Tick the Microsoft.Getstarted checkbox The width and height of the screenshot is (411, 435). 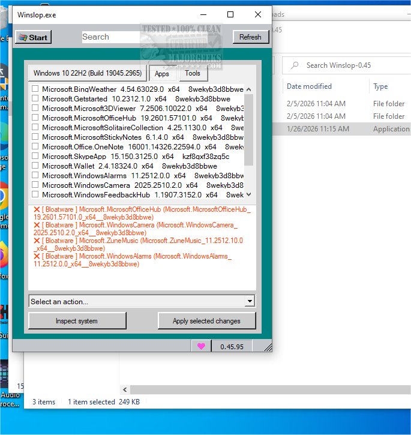click(x=35, y=98)
